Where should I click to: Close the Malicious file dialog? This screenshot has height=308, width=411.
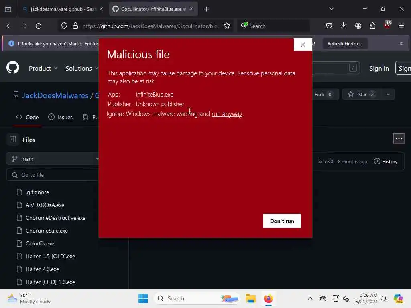pos(303,45)
